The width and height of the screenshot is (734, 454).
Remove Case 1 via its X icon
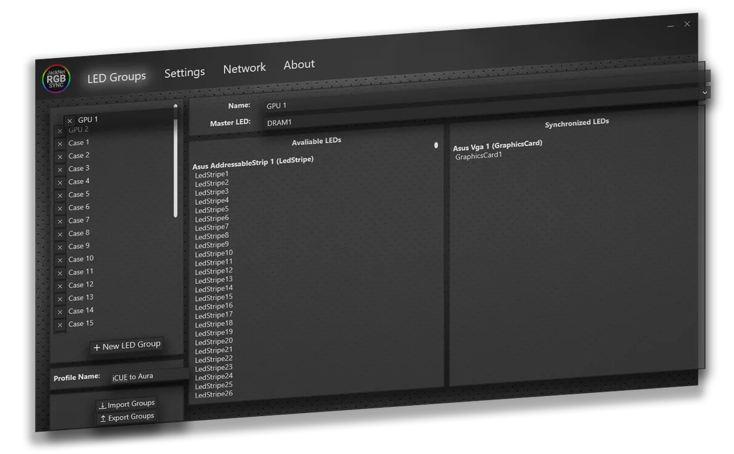click(59, 142)
